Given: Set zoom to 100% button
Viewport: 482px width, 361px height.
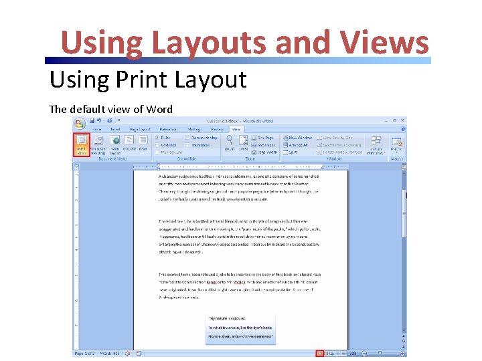Looking at the screenshot, I should pyautogui.click(x=243, y=143).
